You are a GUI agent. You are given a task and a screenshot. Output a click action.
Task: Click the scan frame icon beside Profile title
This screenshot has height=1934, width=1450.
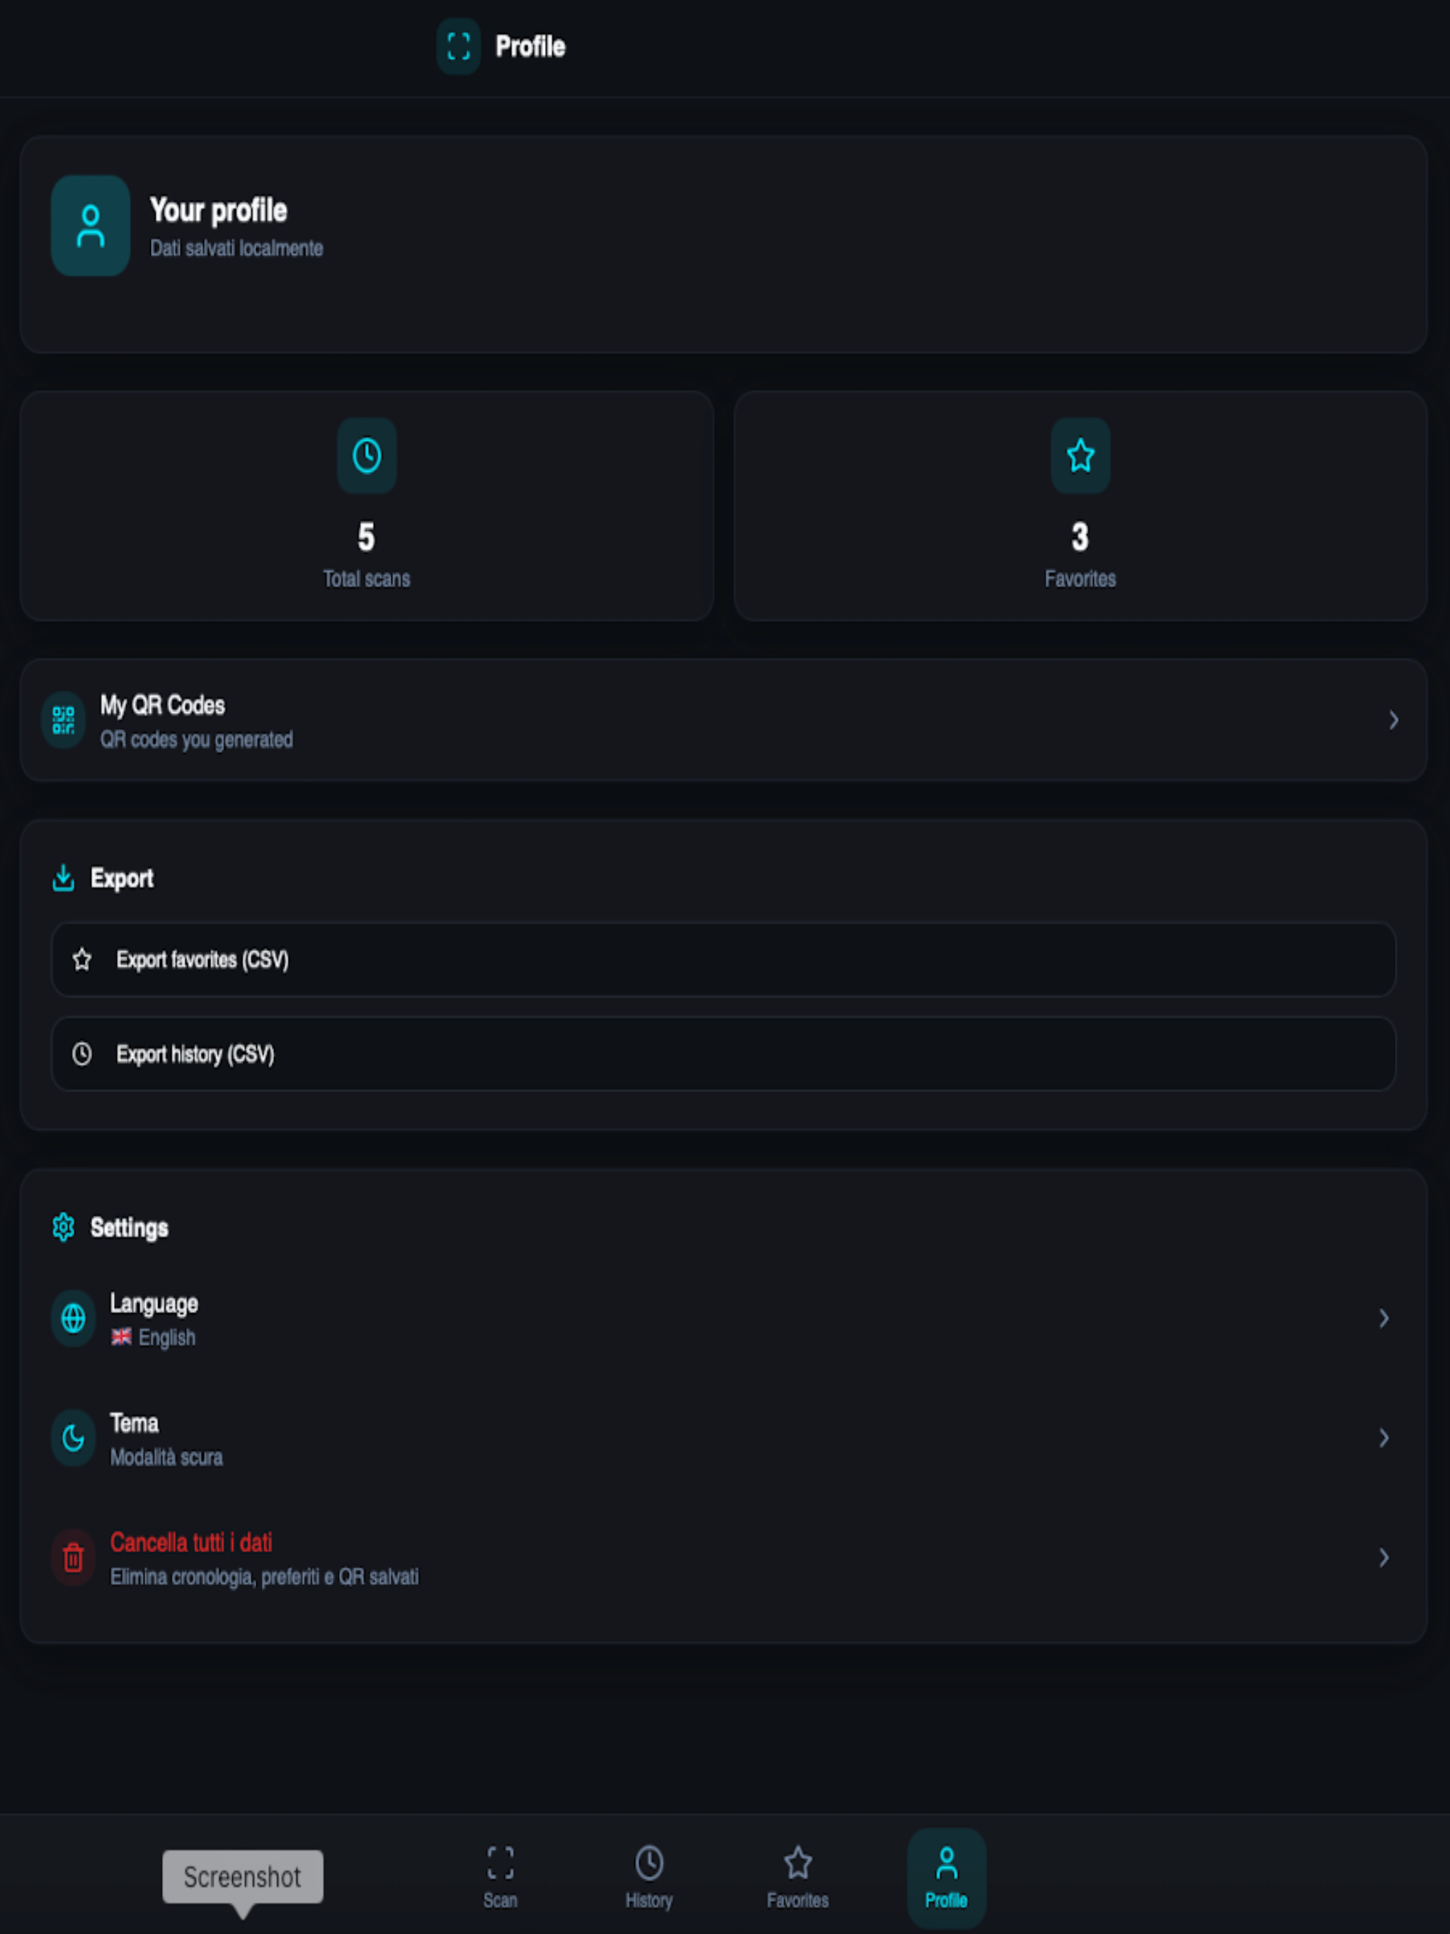tap(458, 46)
